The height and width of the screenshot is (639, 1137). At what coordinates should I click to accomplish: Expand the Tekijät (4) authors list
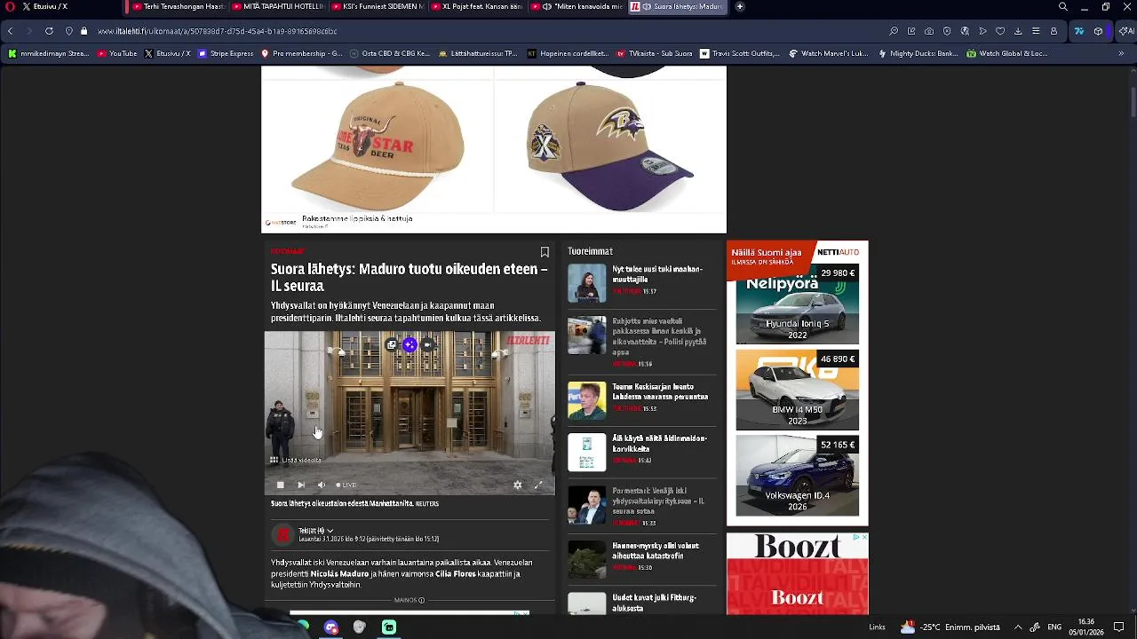coord(315,531)
